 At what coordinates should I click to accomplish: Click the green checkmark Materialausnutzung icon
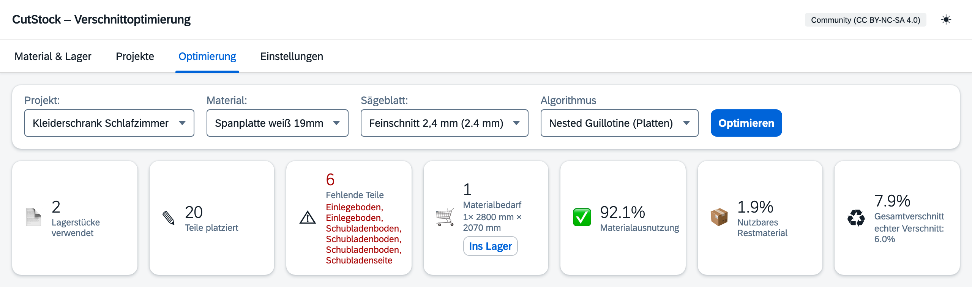pyautogui.click(x=582, y=218)
